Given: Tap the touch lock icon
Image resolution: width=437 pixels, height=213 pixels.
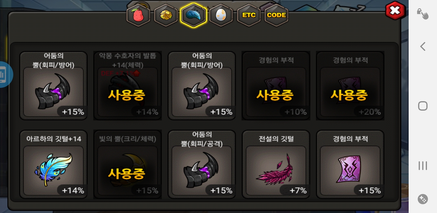Looking at the screenshot, I should coord(423,14).
